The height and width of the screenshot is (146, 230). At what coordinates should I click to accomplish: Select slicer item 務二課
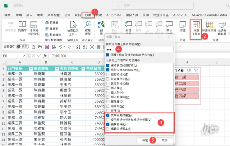point(187,84)
